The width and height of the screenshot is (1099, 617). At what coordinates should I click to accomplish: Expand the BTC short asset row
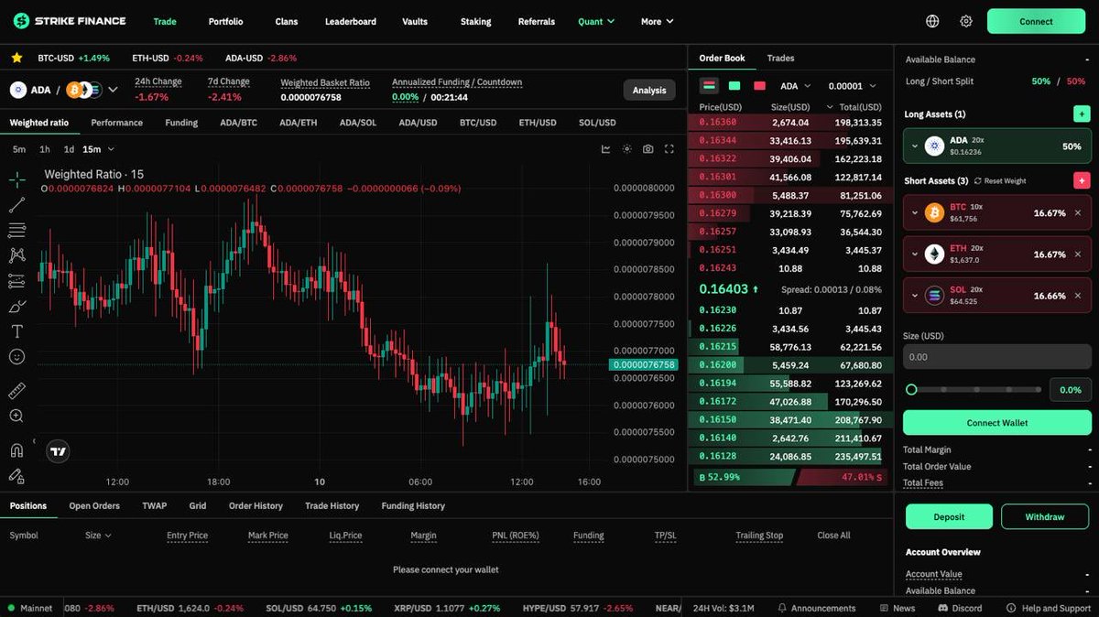914,212
